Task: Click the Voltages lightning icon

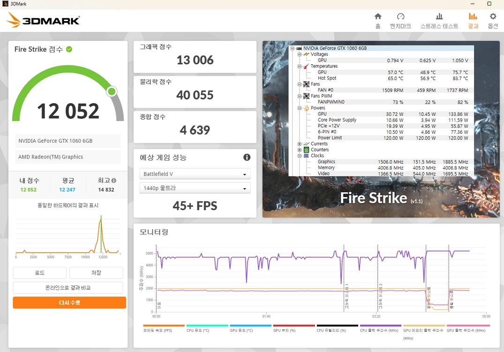Action: click(x=306, y=54)
